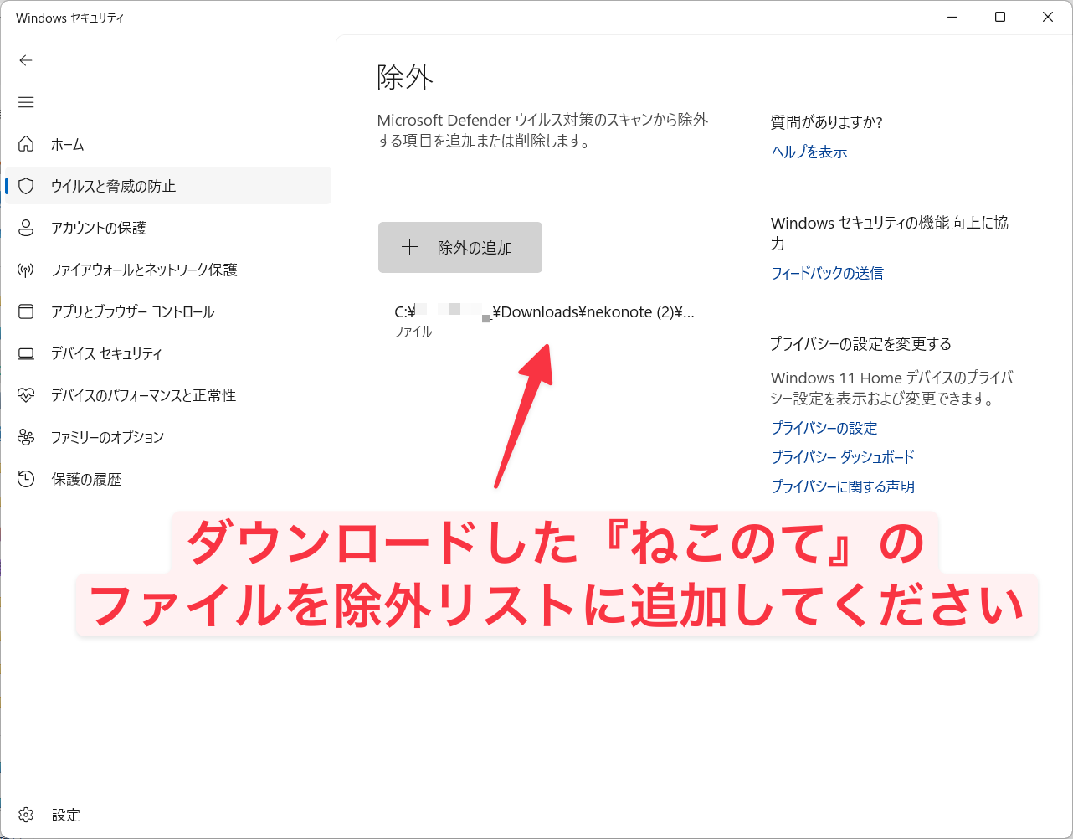Screen dimensions: 1073x839
Task: Click the プライバシーの設定を変更する heading
Action: (861, 344)
